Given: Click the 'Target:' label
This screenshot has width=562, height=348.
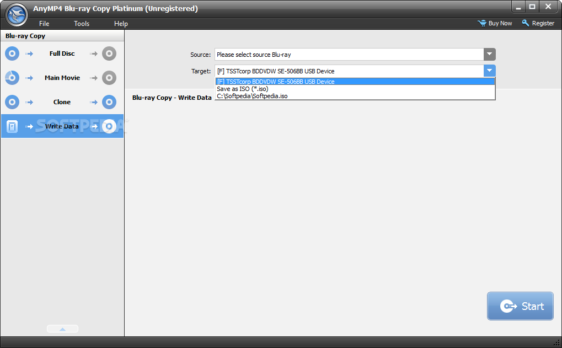Looking at the screenshot, I should [x=201, y=71].
